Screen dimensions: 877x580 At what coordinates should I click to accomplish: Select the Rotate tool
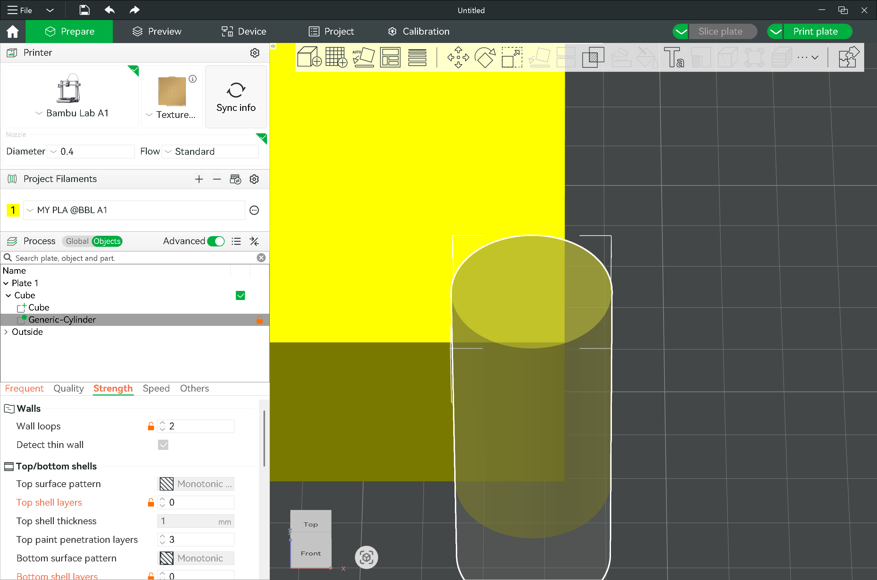485,57
